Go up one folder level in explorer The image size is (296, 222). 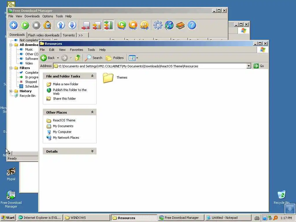coord(78,58)
